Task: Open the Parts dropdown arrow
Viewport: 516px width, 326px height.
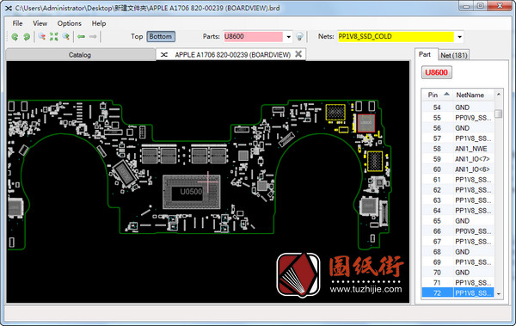Action: (288, 37)
